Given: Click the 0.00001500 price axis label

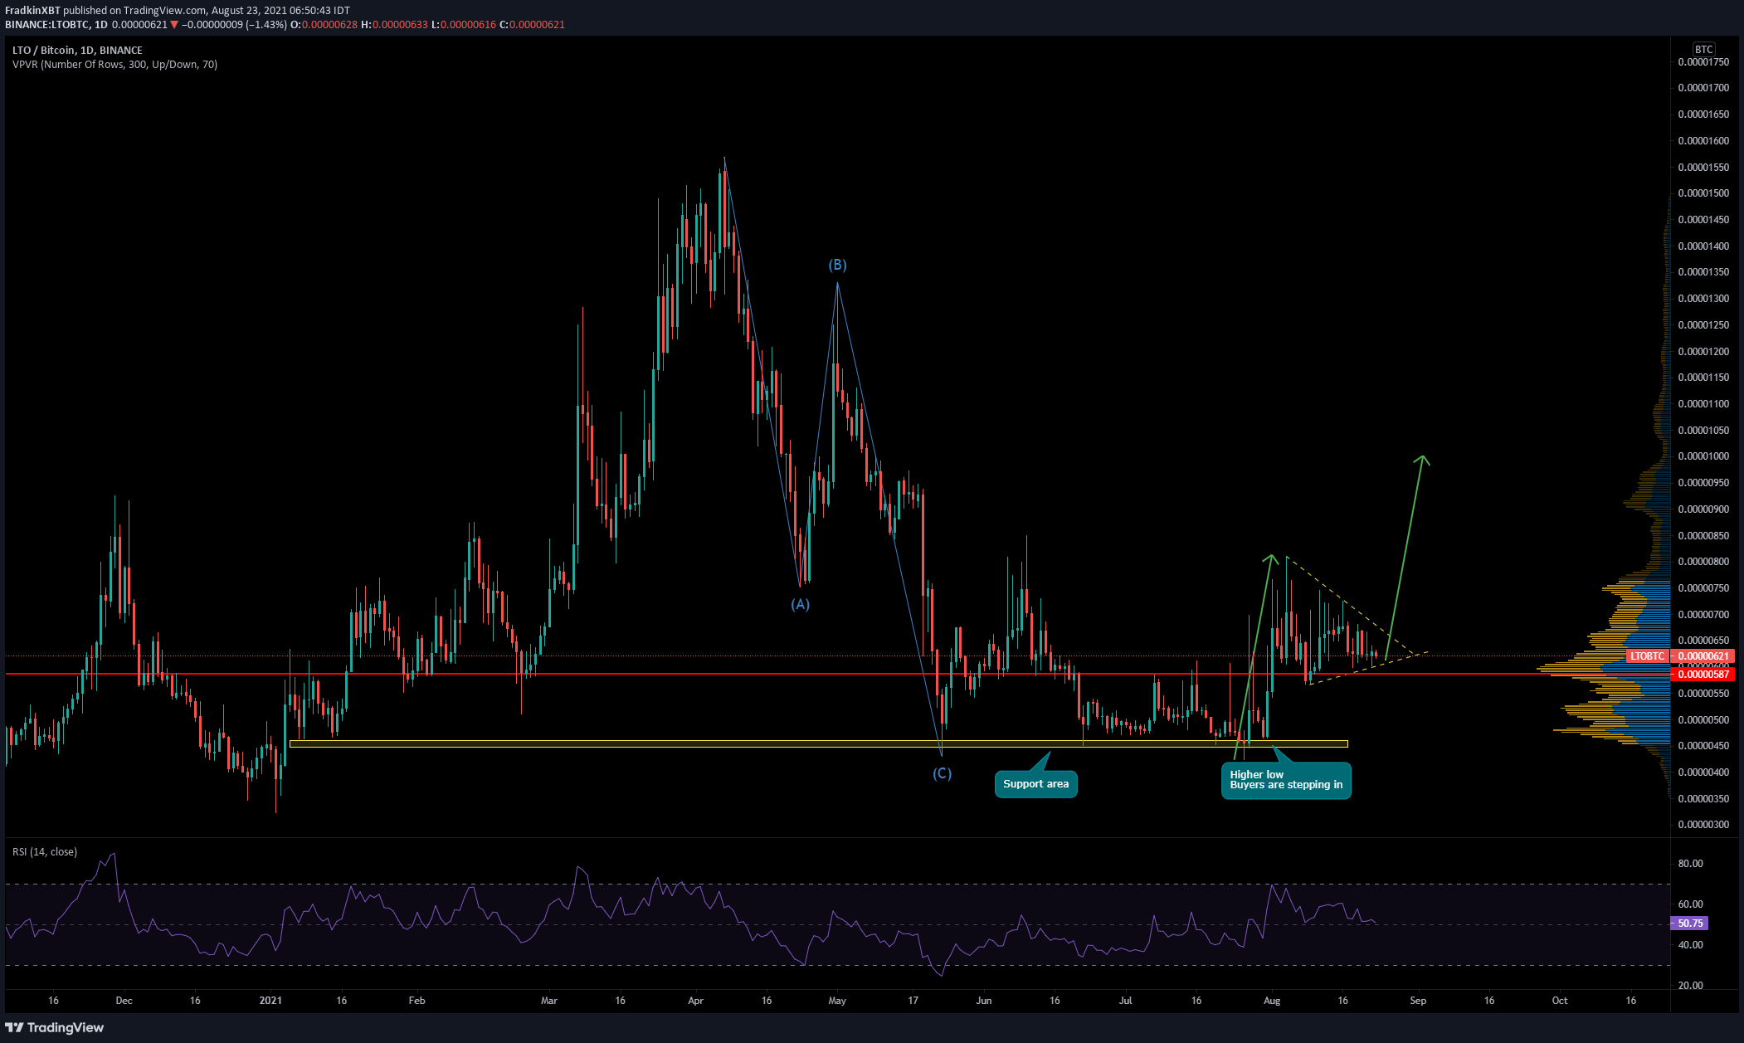Looking at the screenshot, I should point(1703,193).
